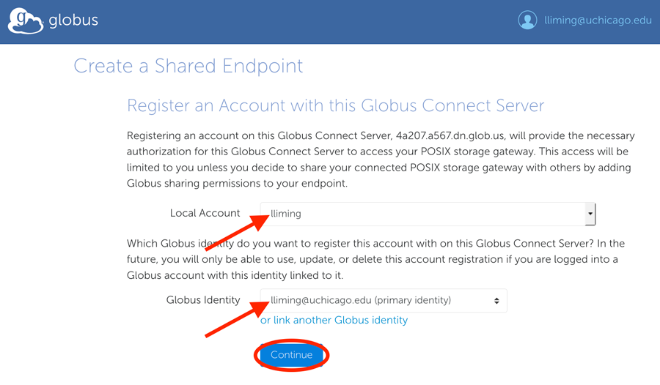Follow the 'or link another Globus identity' link
This screenshot has width=660, height=385.
pyautogui.click(x=334, y=321)
